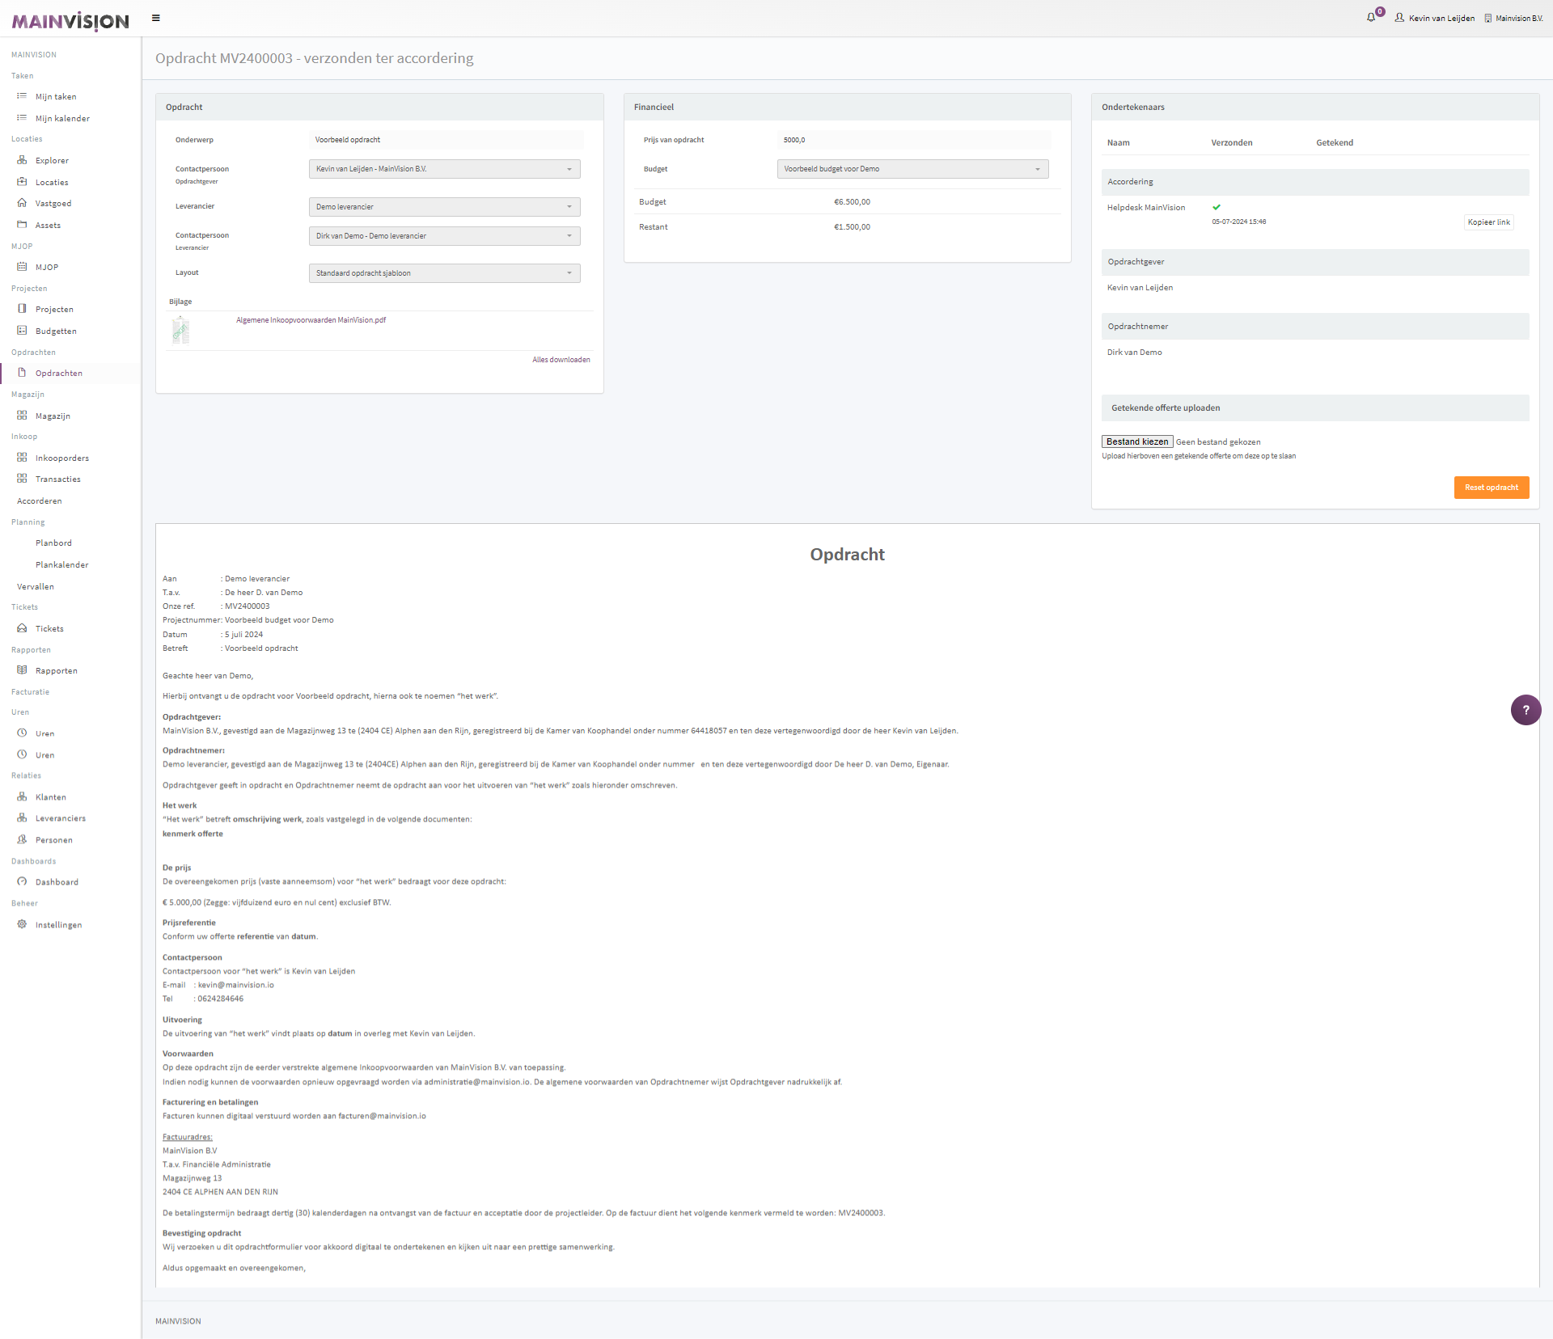
Task: Click the Vastgoed house icon
Action: tap(22, 203)
